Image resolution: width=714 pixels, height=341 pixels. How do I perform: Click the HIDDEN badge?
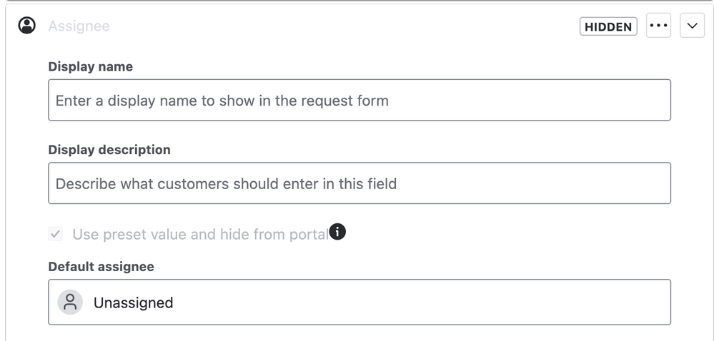[608, 26]
